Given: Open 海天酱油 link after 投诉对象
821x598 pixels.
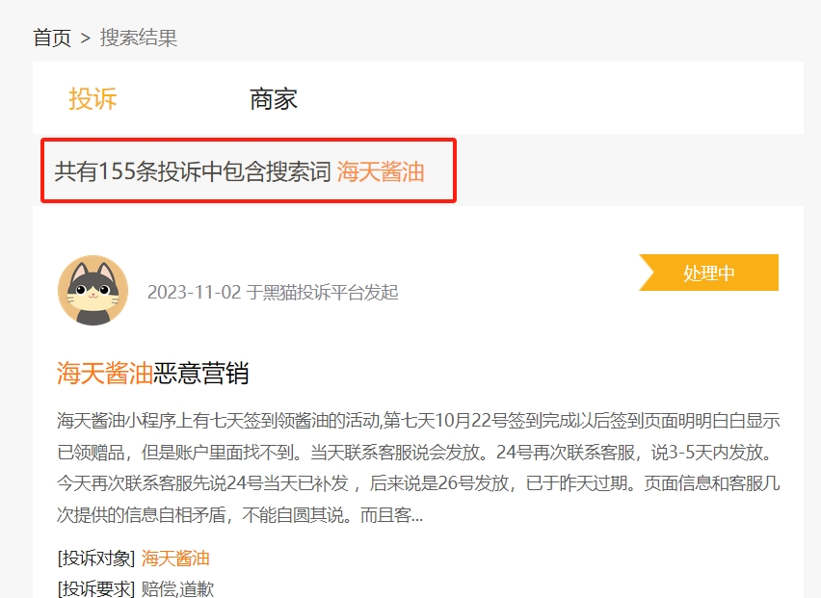Looking at the screenshot, I should [175, 559].
